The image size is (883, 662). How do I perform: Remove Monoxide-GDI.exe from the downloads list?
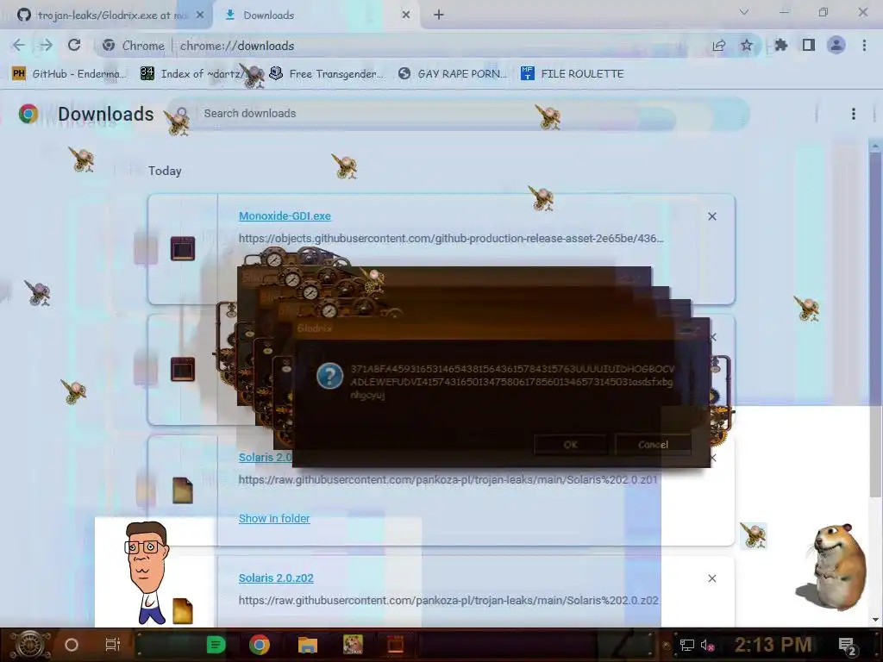point(711,216)
